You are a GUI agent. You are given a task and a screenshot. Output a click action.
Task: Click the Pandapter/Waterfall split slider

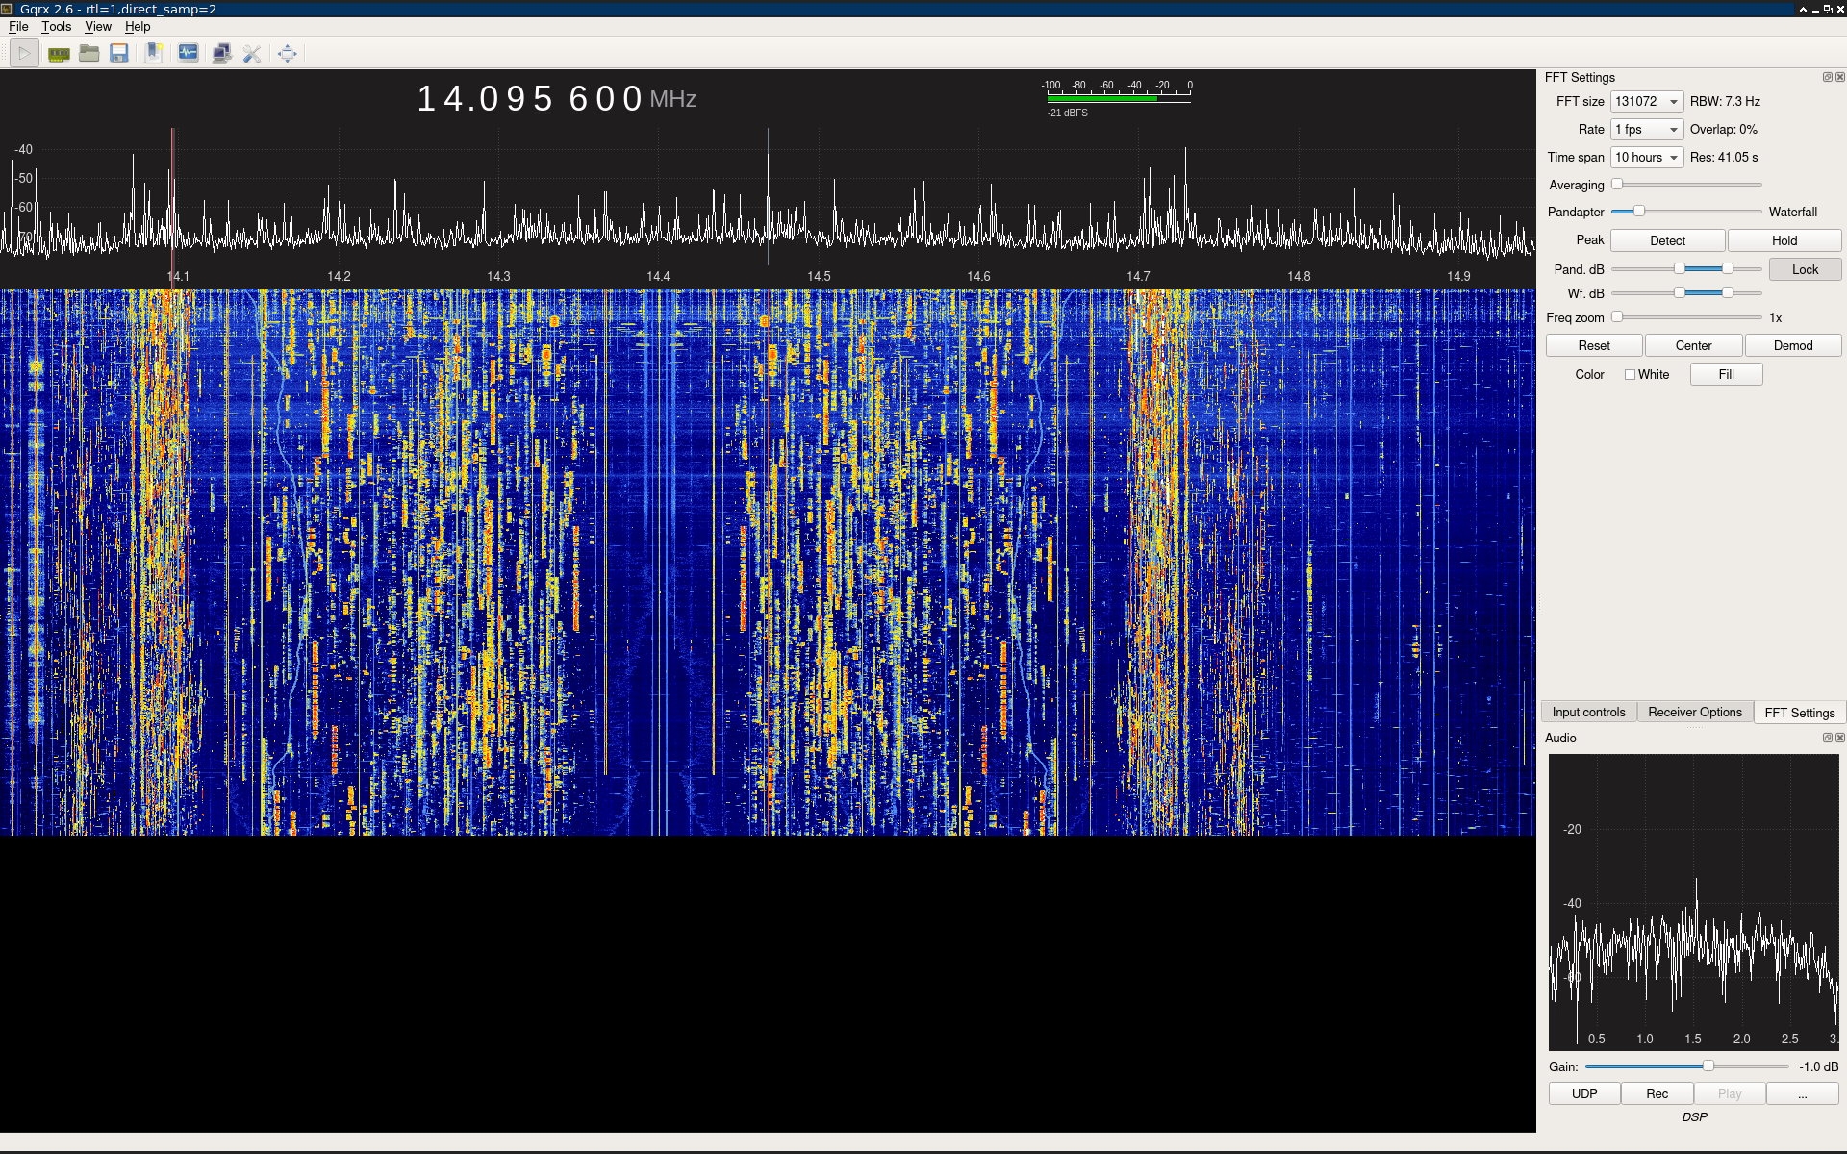click(1686, 212)
